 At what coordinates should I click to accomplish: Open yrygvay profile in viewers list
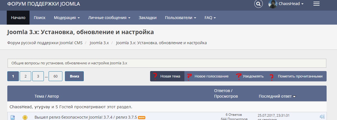(x=42, y=107)
